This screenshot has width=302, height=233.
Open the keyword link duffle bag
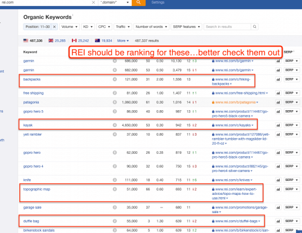coord(31,221)
